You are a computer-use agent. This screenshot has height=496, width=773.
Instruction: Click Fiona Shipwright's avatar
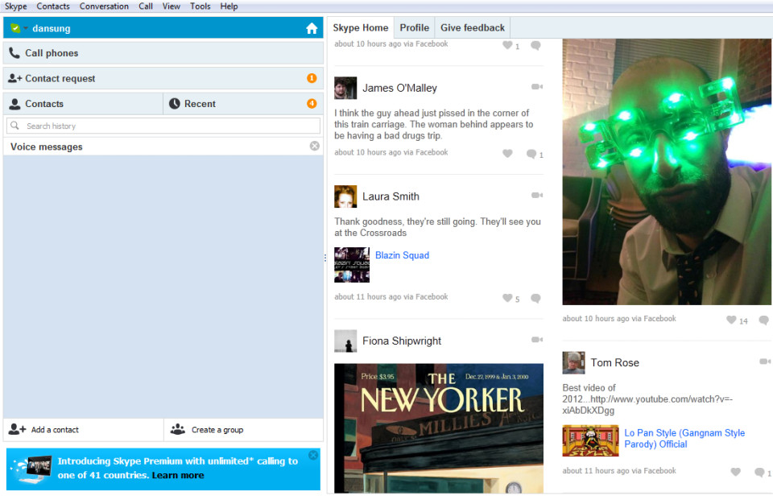345,341
